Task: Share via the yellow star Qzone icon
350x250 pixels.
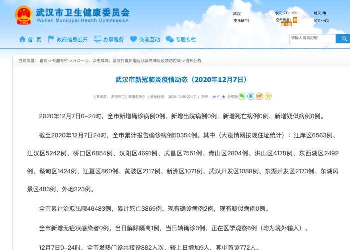Action: tap(268, 96)
